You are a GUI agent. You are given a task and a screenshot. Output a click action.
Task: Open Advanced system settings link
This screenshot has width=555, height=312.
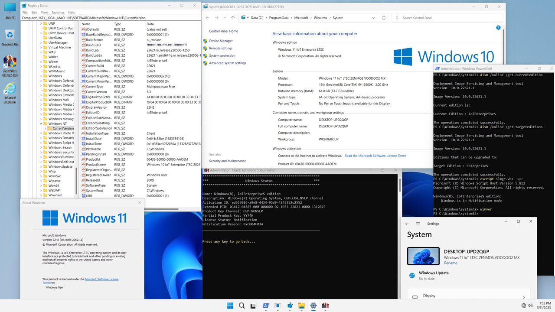227,63
